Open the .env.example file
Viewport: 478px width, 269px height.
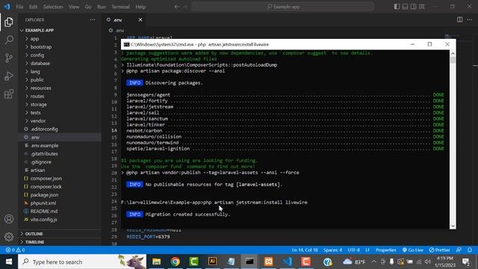pyautogui.click(x=44, y=146)
